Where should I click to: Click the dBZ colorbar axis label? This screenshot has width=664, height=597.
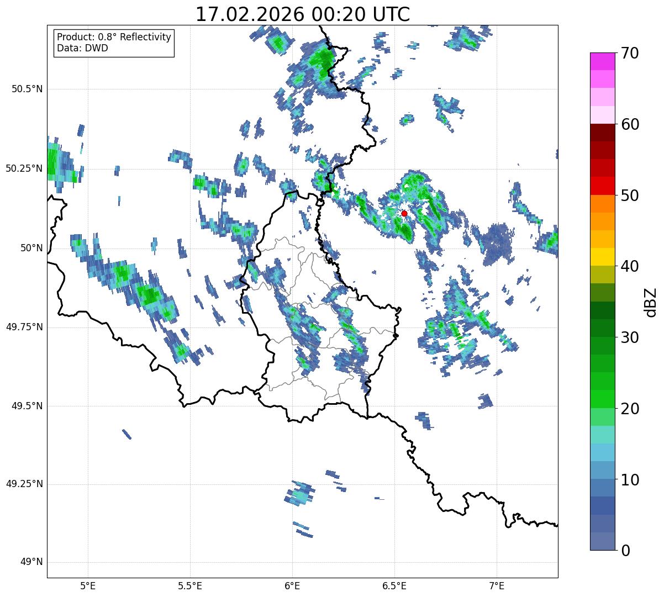(651, 302)
